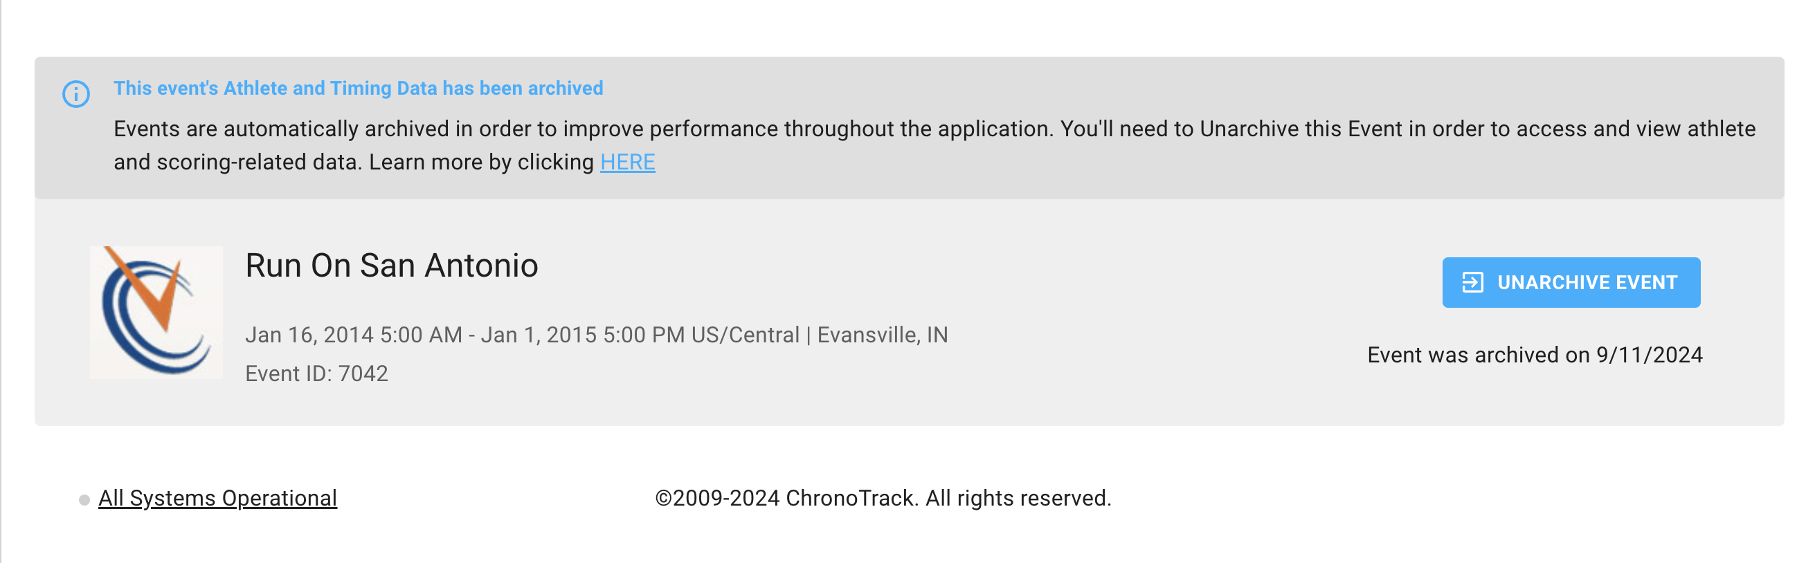
Task: Click the ChronoTrack event logo image
Action: [x=156, y=313]
